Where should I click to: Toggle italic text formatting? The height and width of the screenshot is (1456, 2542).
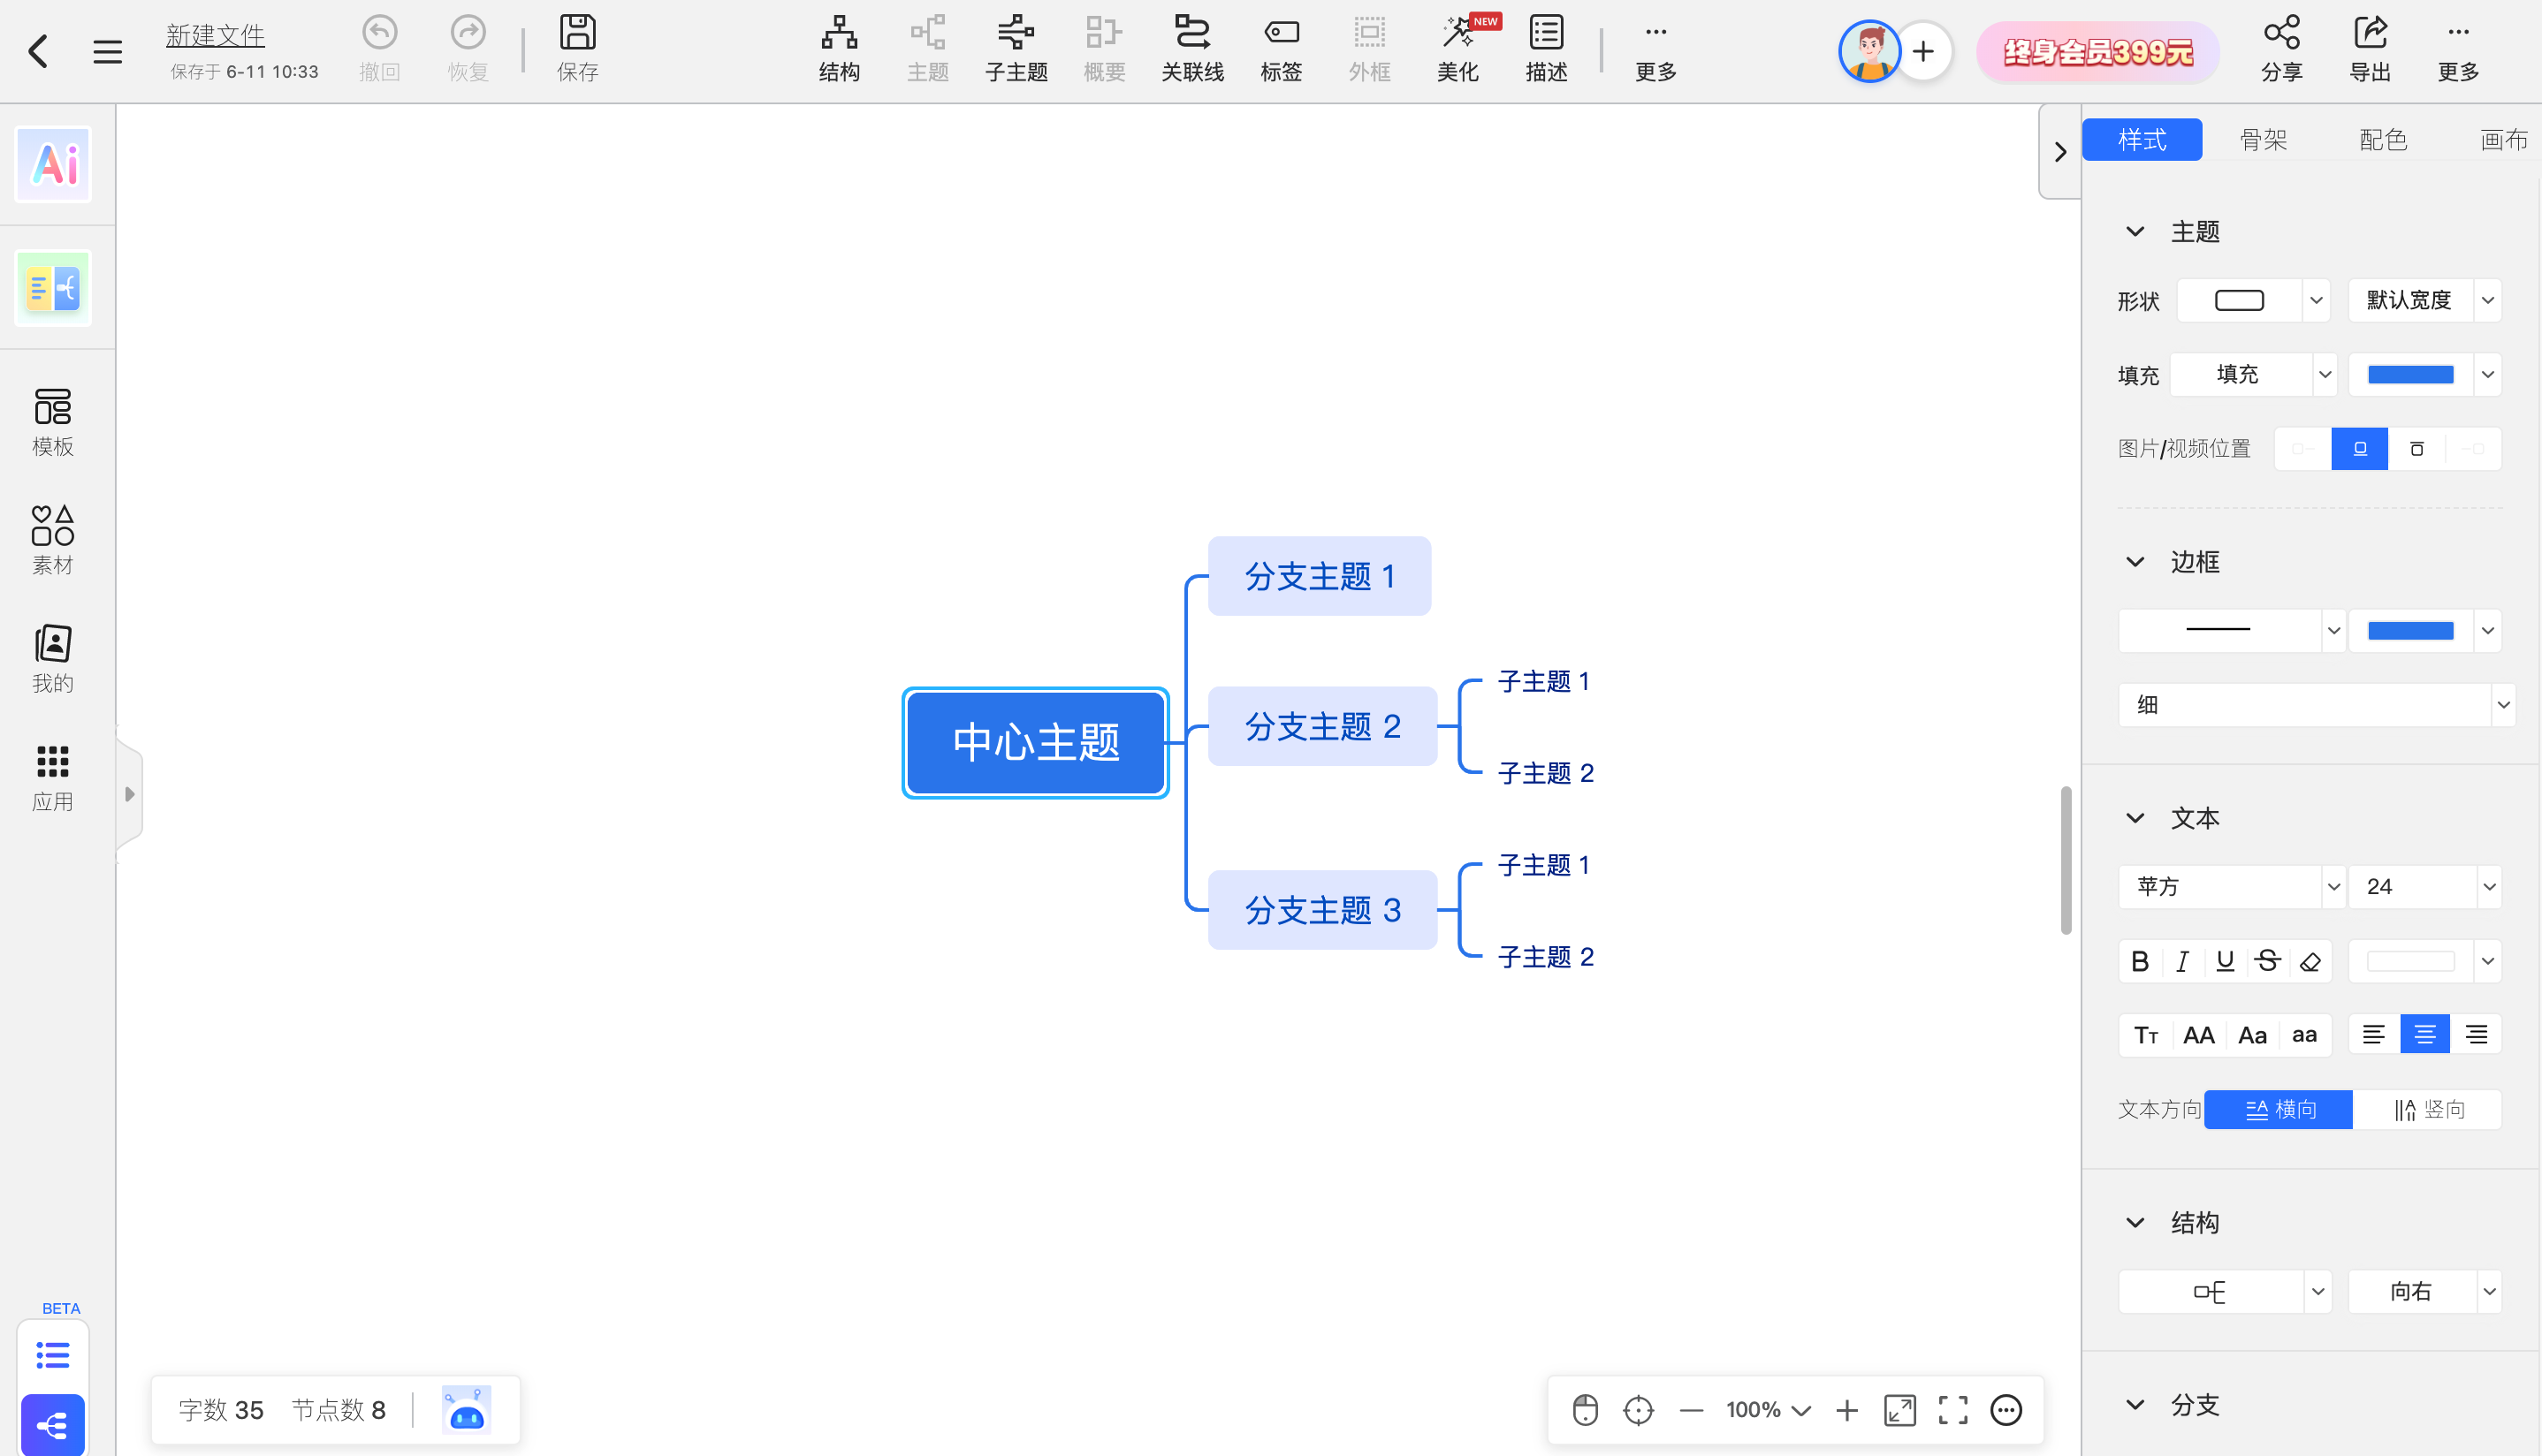2183,960
